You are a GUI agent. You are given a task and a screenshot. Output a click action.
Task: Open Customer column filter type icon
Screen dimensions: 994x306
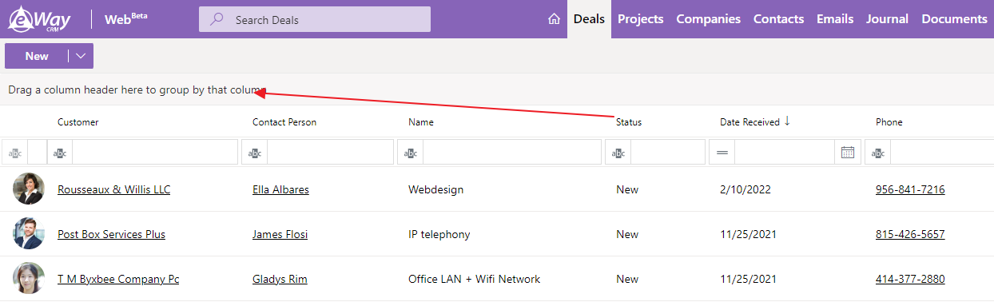pos(60,152)
